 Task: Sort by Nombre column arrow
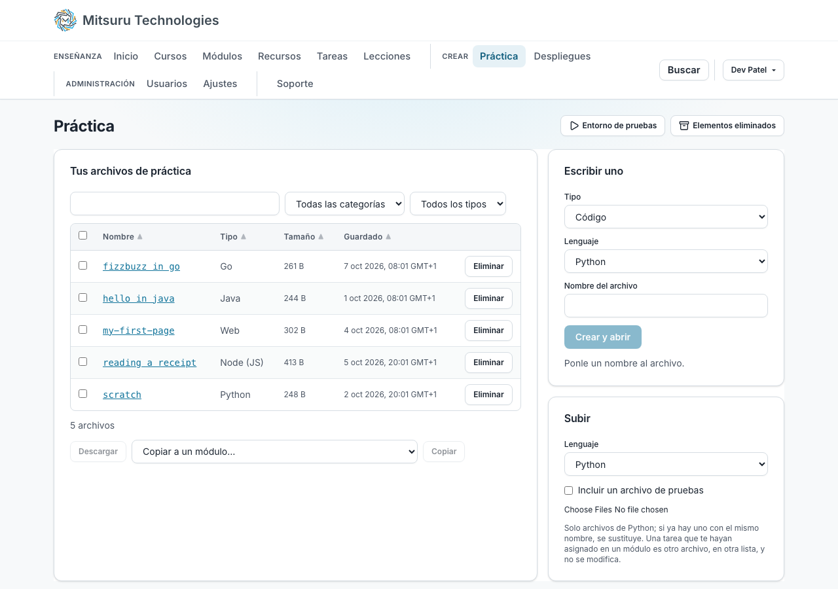tap(139, 237)
